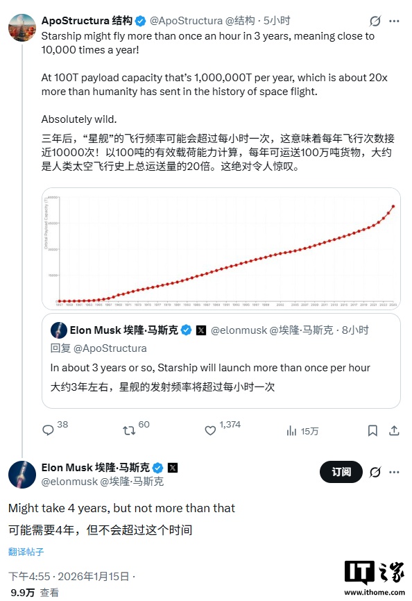Viewport: 412px width, 601px height.
Task: Click ApoStructura's blue verified badge
Action: [141, 20]
